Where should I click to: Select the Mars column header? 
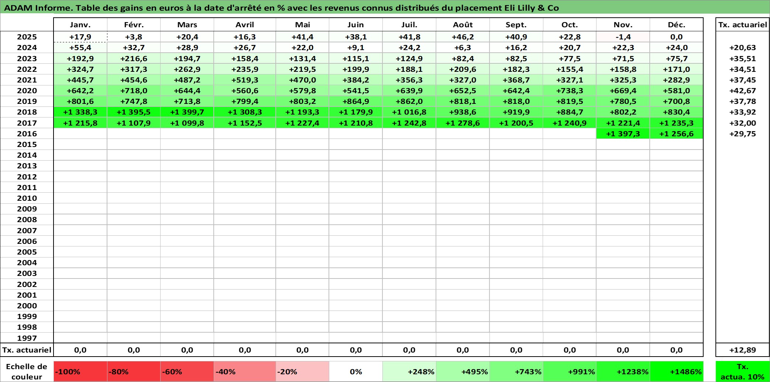click(x=187, y=25)
